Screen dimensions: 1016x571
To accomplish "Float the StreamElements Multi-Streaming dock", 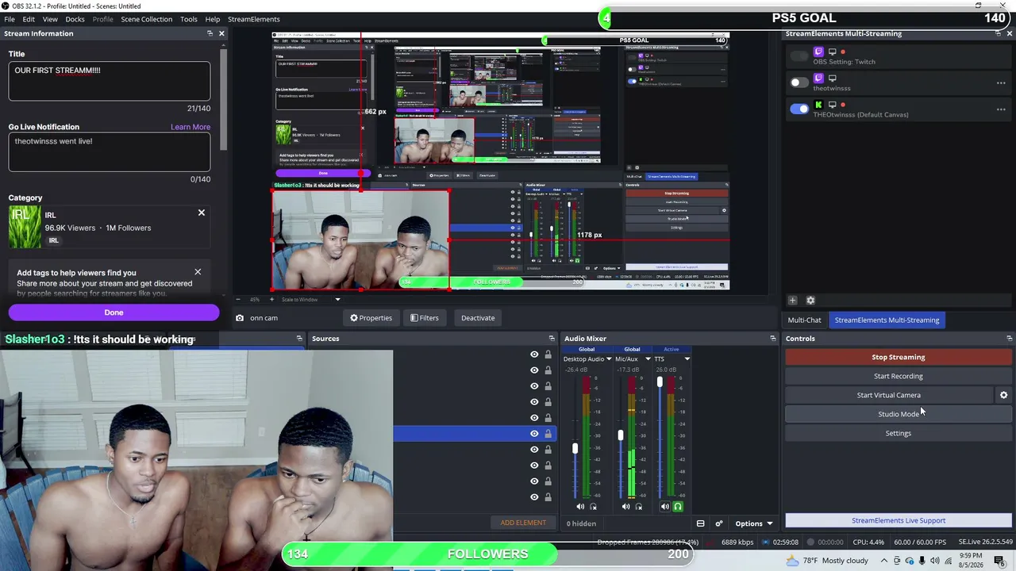I will [x=998, y=33].
